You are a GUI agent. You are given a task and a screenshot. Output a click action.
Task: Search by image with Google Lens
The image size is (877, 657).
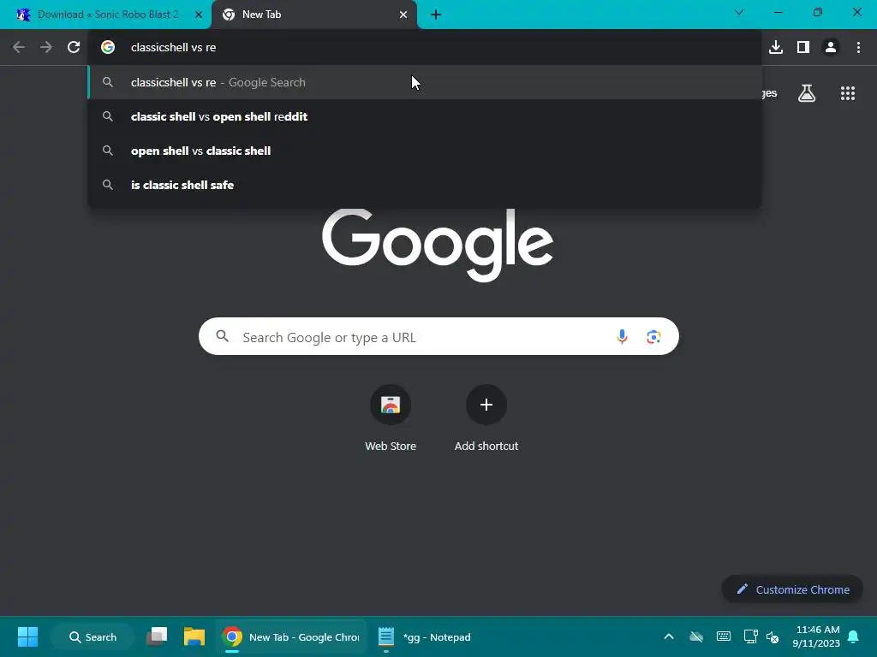(x=653, y=336)
